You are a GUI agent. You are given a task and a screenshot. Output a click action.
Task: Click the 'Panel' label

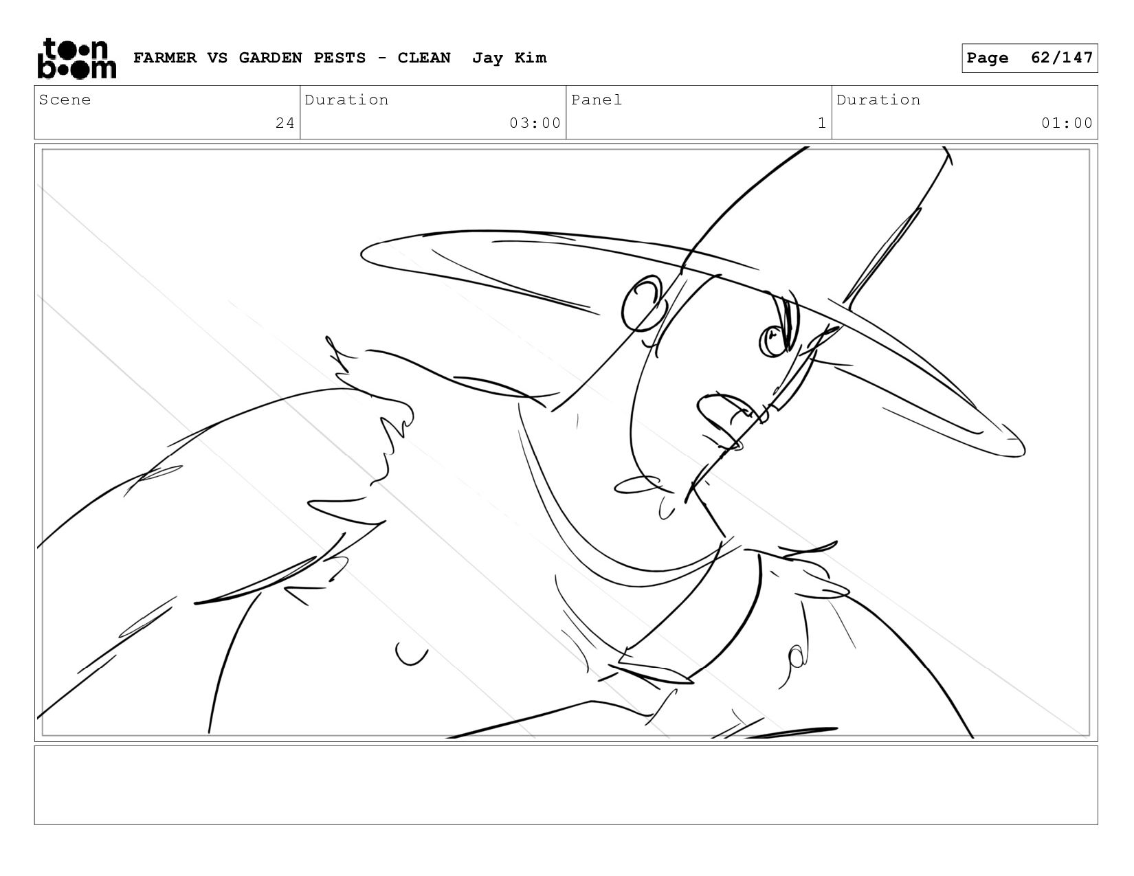tap(597, 100)
